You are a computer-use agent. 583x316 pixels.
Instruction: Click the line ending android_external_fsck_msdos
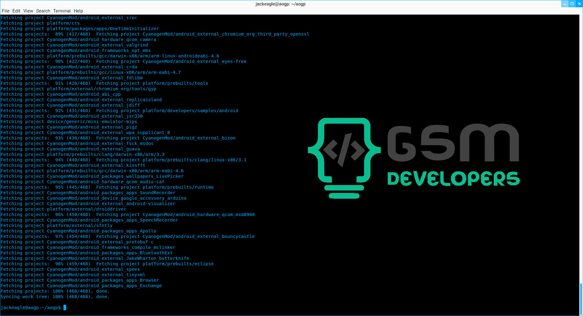click(77, 143)
